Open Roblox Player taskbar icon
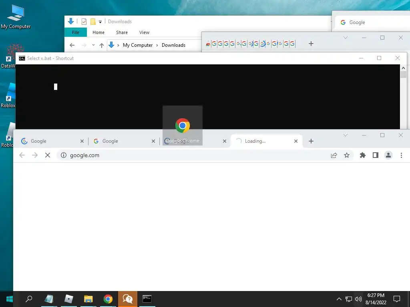 point(69,299)
